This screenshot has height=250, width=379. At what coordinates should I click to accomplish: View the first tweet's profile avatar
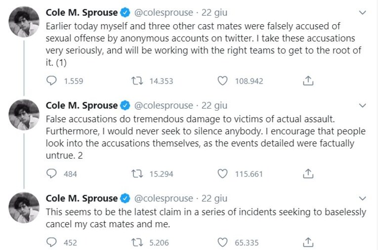pyautogui.click(x=24, y=22)
